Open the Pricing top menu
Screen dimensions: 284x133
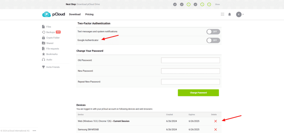89,14
